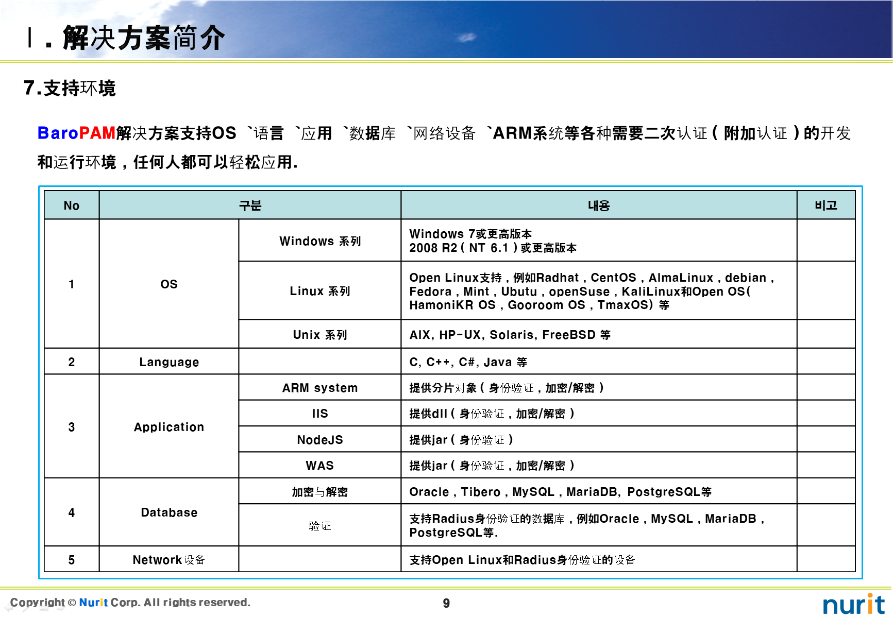Click the WAS row '提供jar' content cell

(599, 465)
